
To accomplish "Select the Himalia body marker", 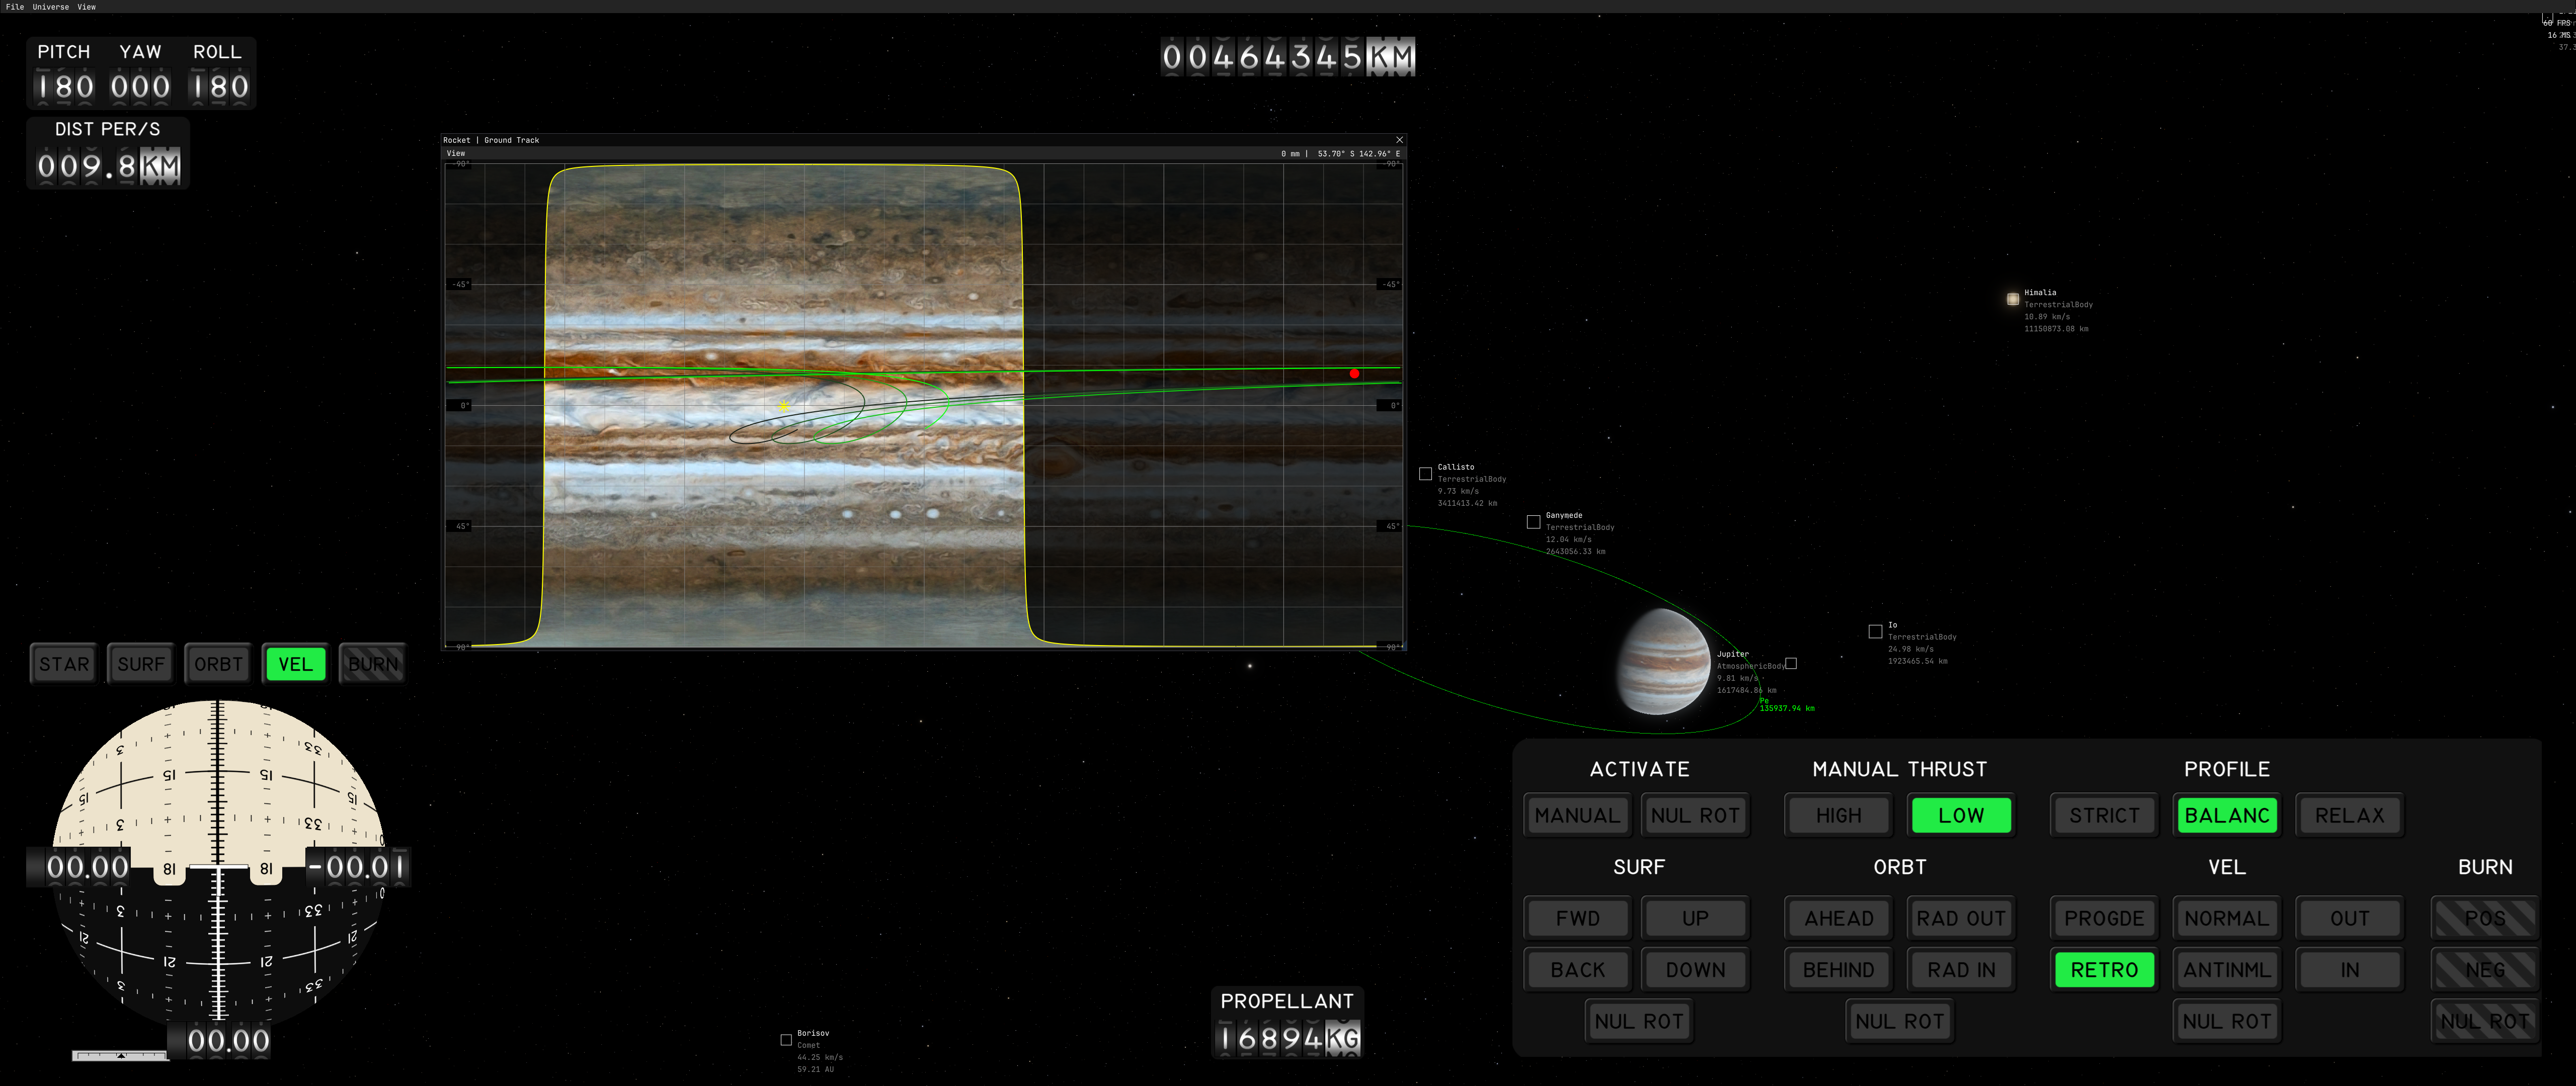I will 2012,299.
